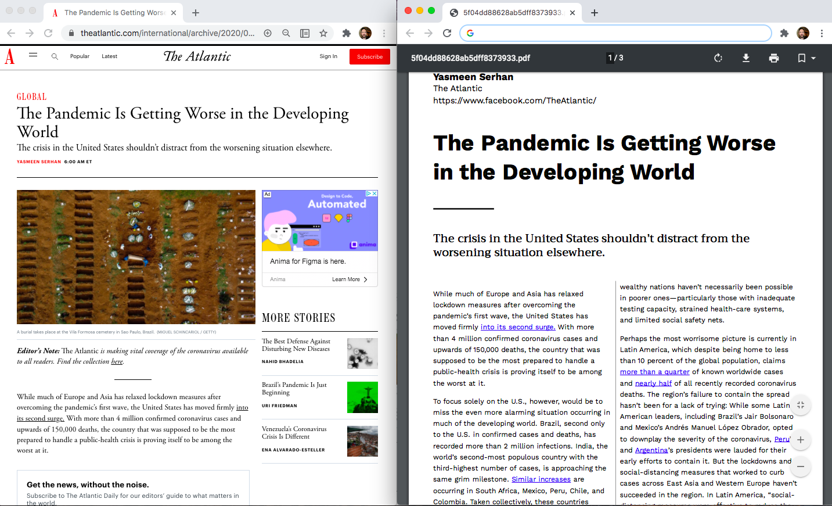The image size is (832, 506).
Task: Click The Atlantic wordmark
Action: pos(197,56)
